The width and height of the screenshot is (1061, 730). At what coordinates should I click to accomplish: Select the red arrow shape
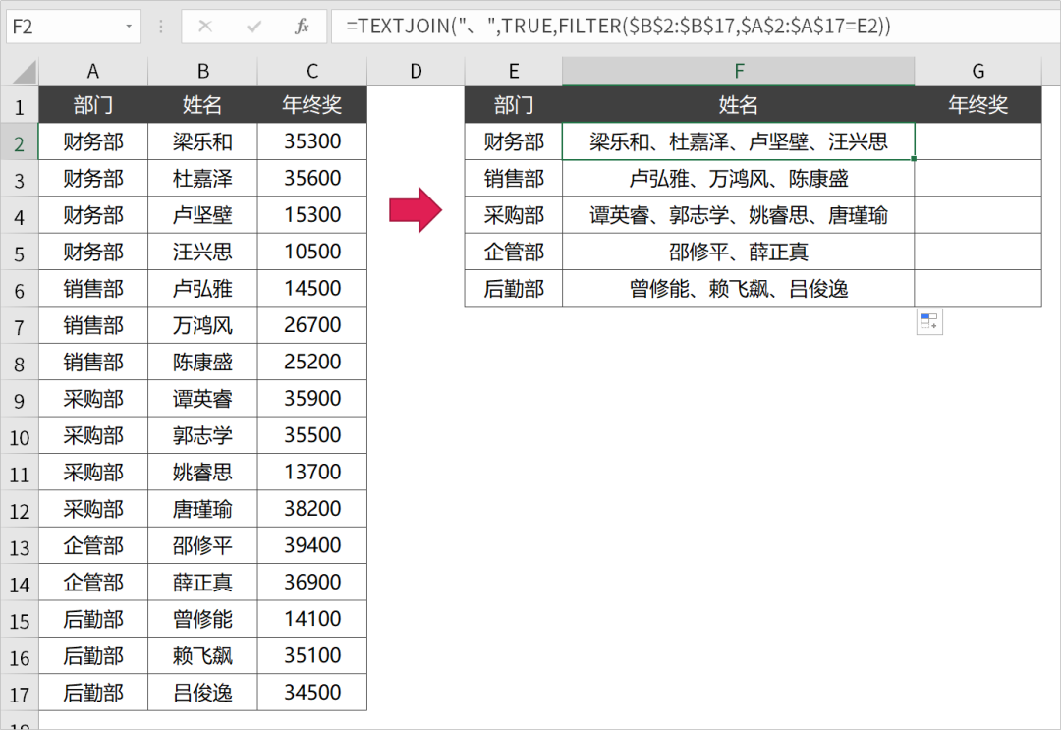click(416, 209)
